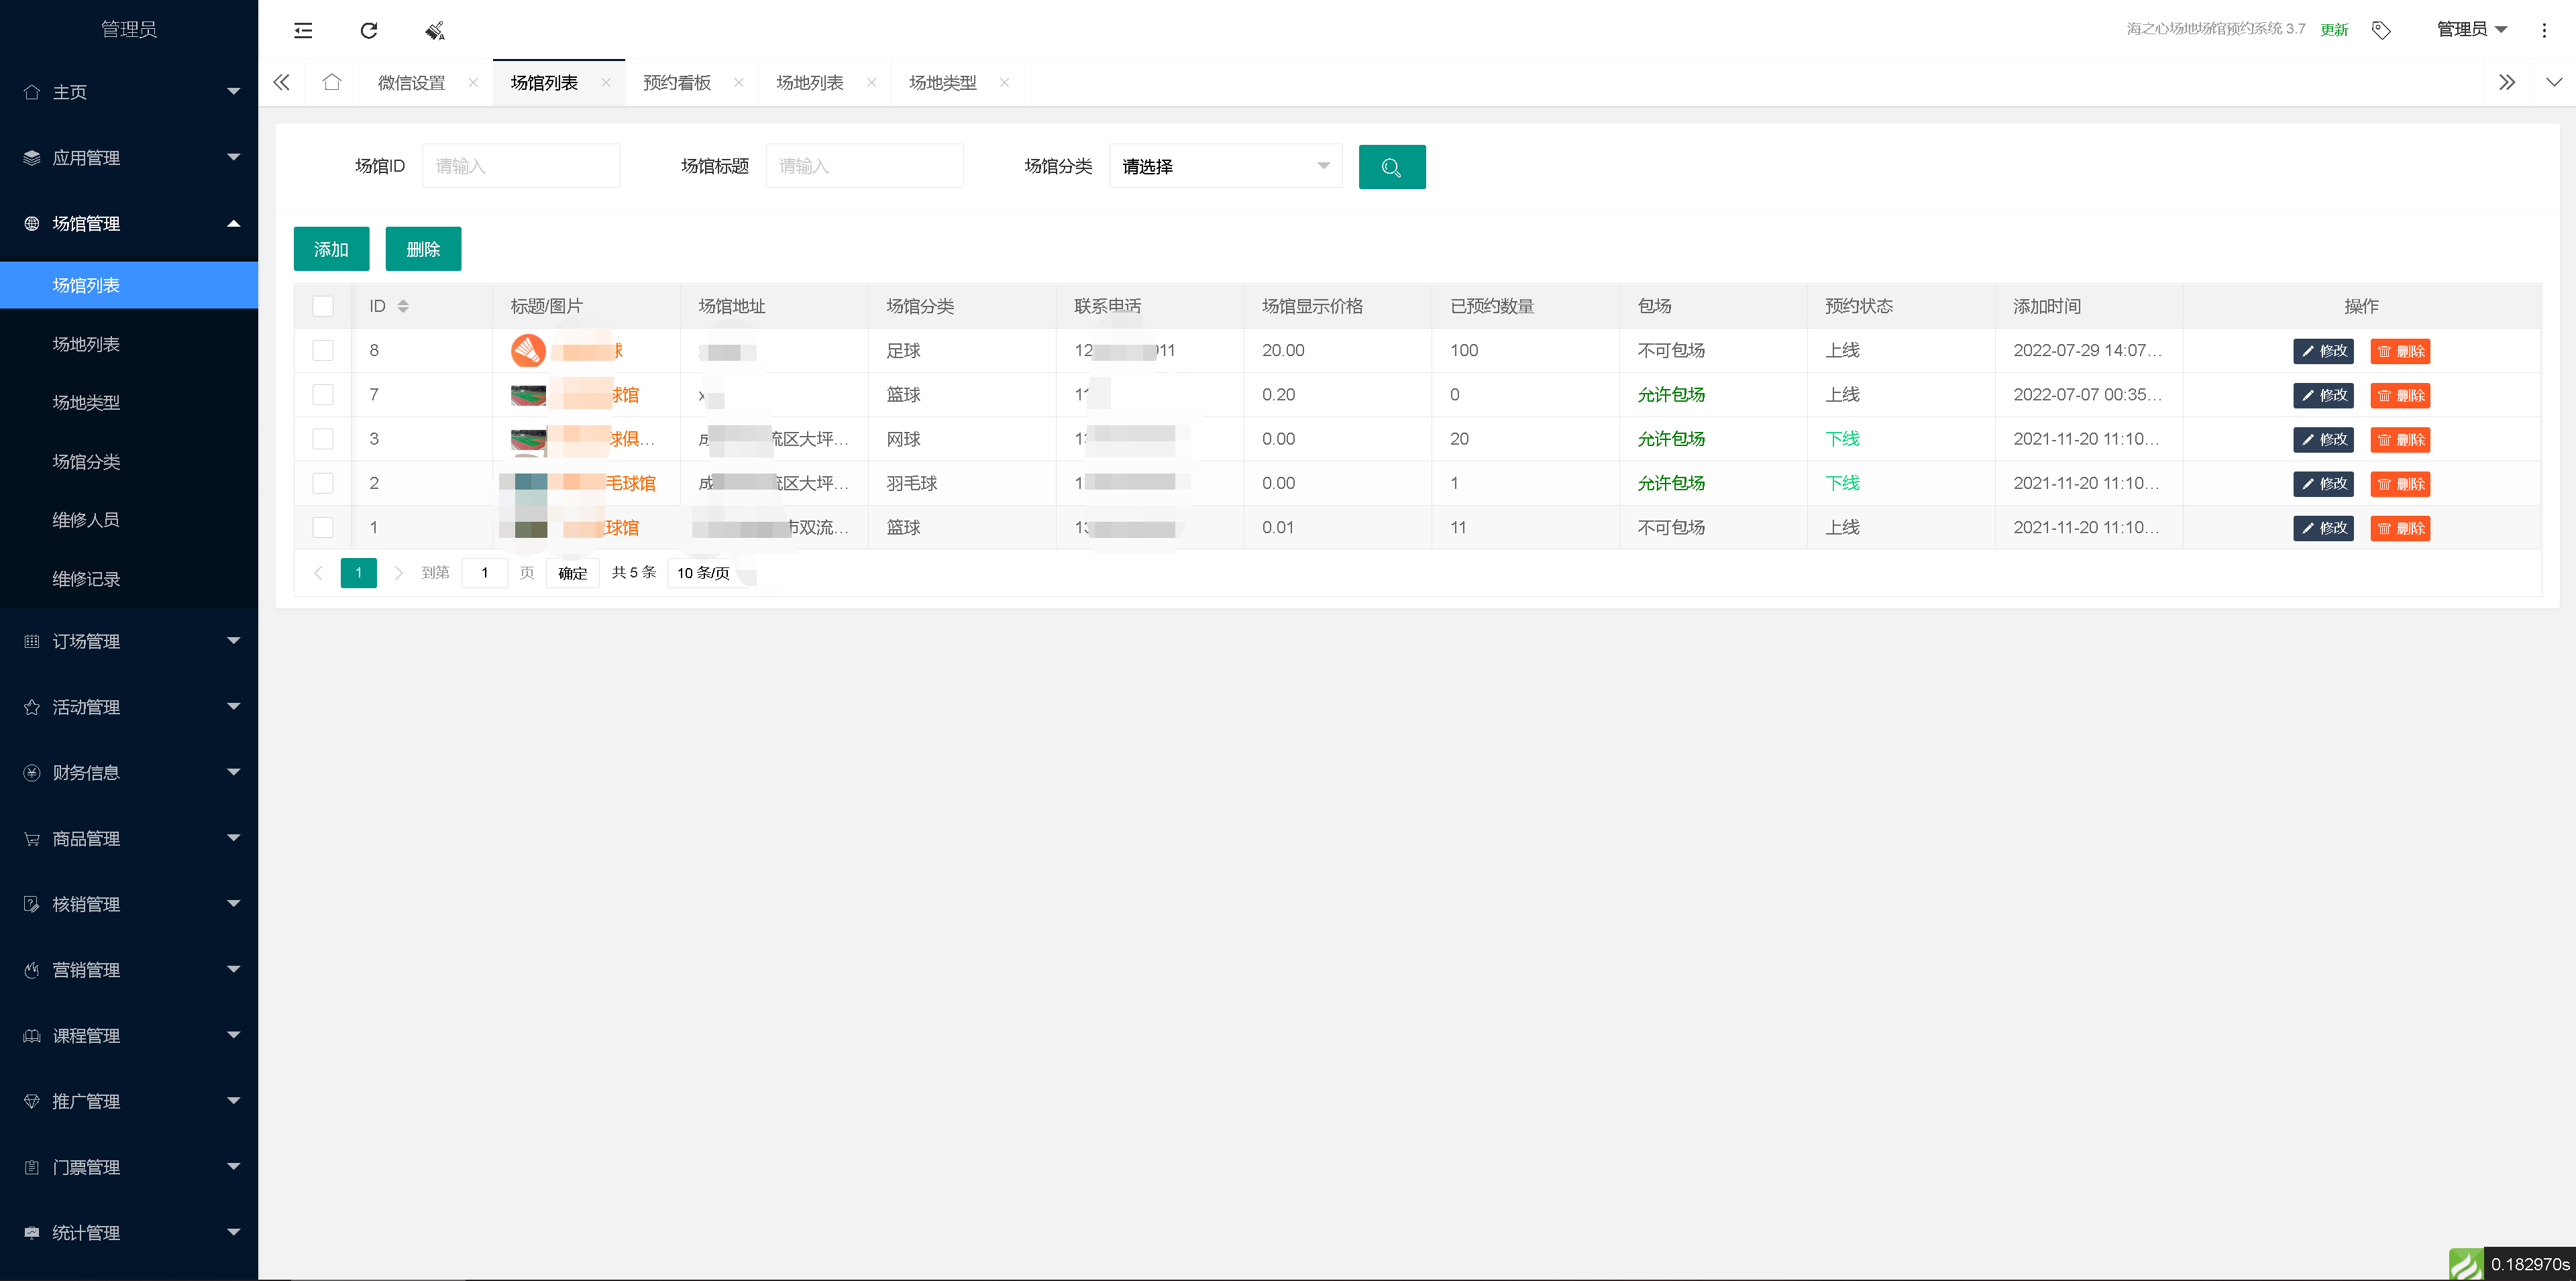This screenshot has width=2576, height=1281.
Task: Click the refresh page icon
Action: point(369,30)
